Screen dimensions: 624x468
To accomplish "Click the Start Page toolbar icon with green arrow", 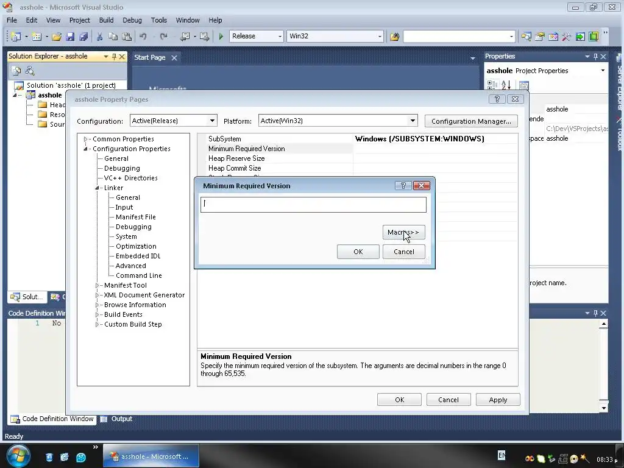I will point(580,36).
